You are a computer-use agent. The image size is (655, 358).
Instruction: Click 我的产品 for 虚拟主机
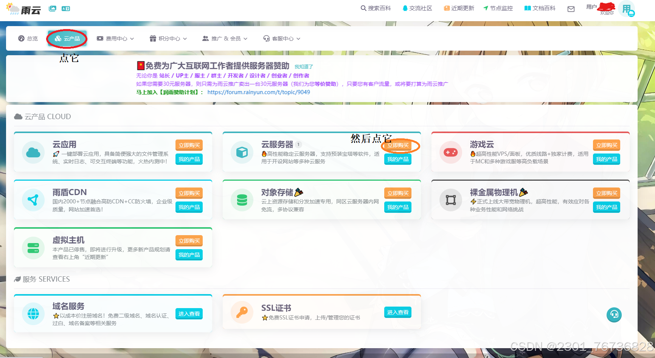pos(189,255)
